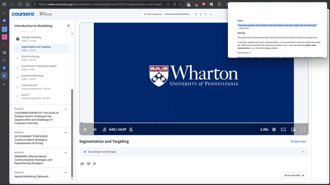
Task: Open Practice Quiz #1
Action: tap(41, 87)
